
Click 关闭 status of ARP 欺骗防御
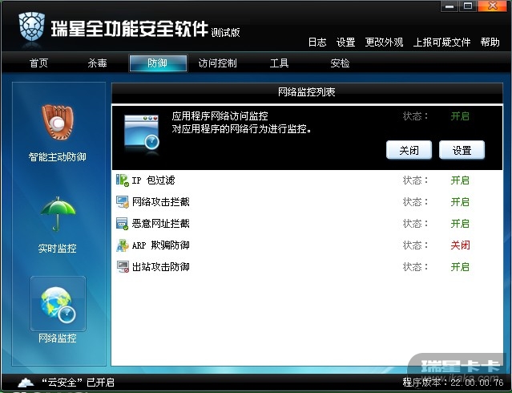(x=460, y=245)
